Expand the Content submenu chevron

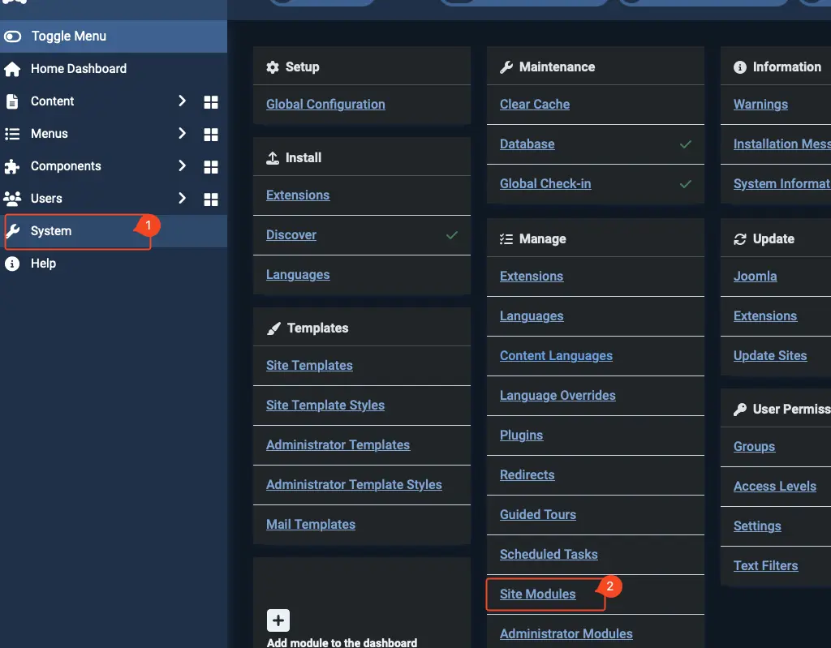(x=182, y=101)
